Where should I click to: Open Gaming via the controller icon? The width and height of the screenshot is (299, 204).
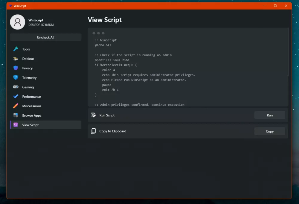(16, 87)
